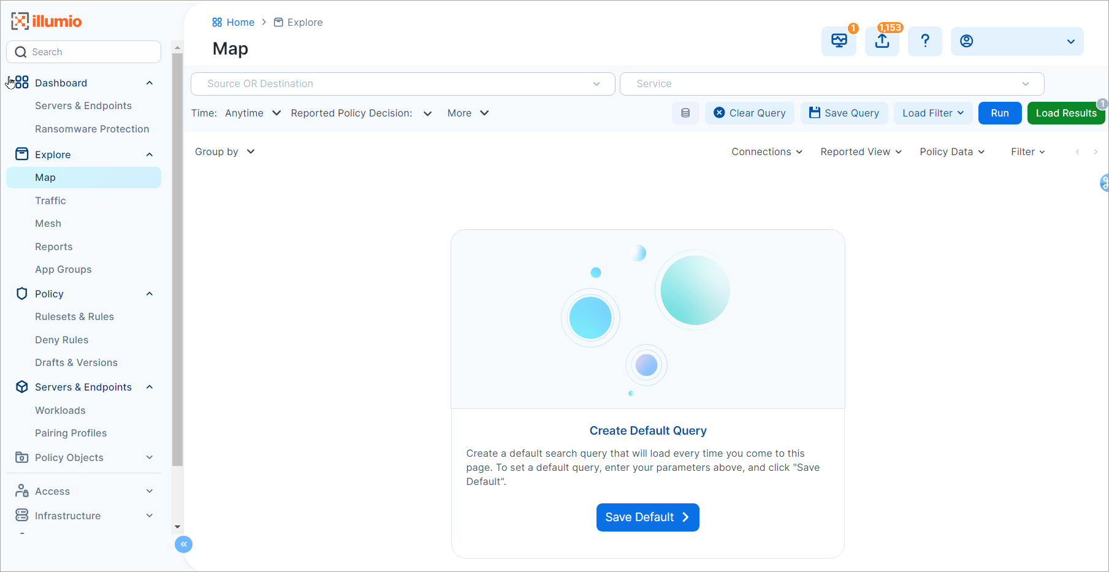Image resolution: width=1109 pixels, height=572 pixels.
Task: Open the Group by dropdown
Action: tap(224, 151)
